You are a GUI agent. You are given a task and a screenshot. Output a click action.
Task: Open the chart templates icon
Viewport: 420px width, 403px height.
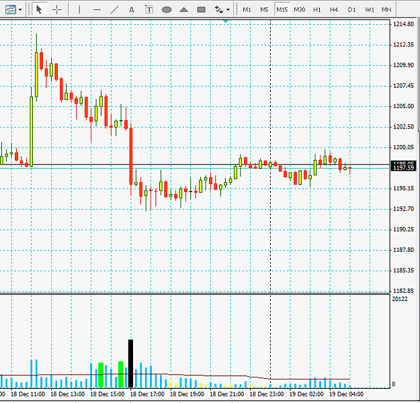coord(11,9)
